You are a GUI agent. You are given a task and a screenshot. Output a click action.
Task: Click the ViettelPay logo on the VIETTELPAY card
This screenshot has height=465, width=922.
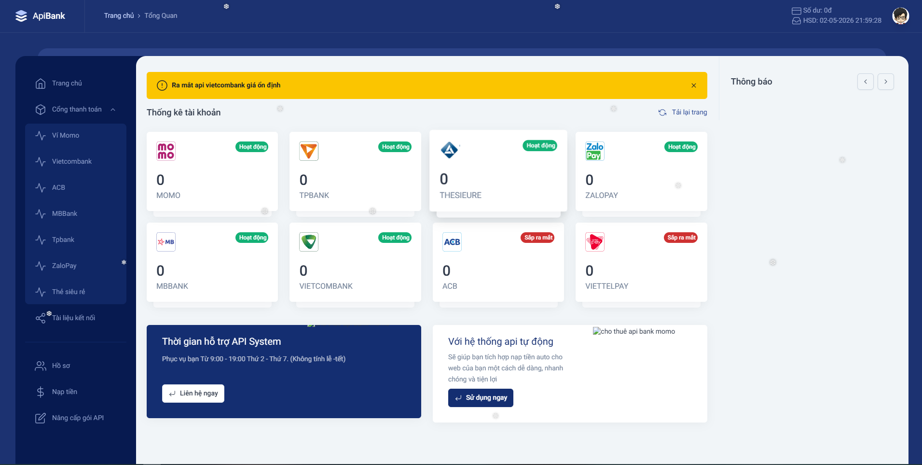click(595, 242)
